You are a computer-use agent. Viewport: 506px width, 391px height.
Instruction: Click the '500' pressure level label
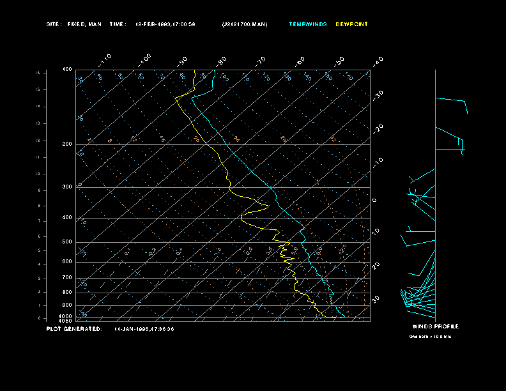click(67, 242)
